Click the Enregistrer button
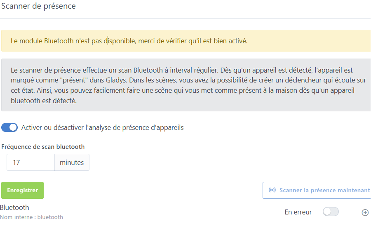This screenshot has width=371, height=226. (x=22, y=191)
